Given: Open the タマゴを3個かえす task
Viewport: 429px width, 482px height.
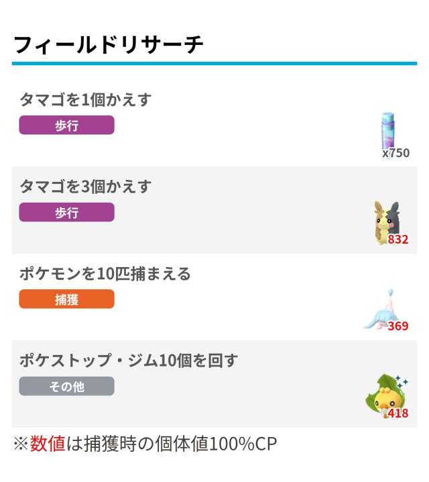Looking at the screenshot, I should coord(86,187).
